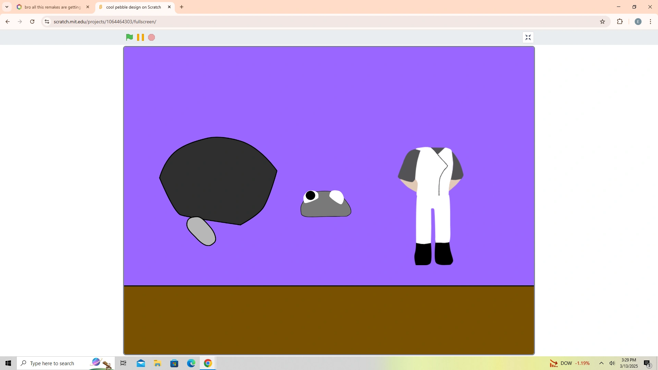Stop the project with the stop sign
This screenshot has height=370, width=658.
[151, 37]
